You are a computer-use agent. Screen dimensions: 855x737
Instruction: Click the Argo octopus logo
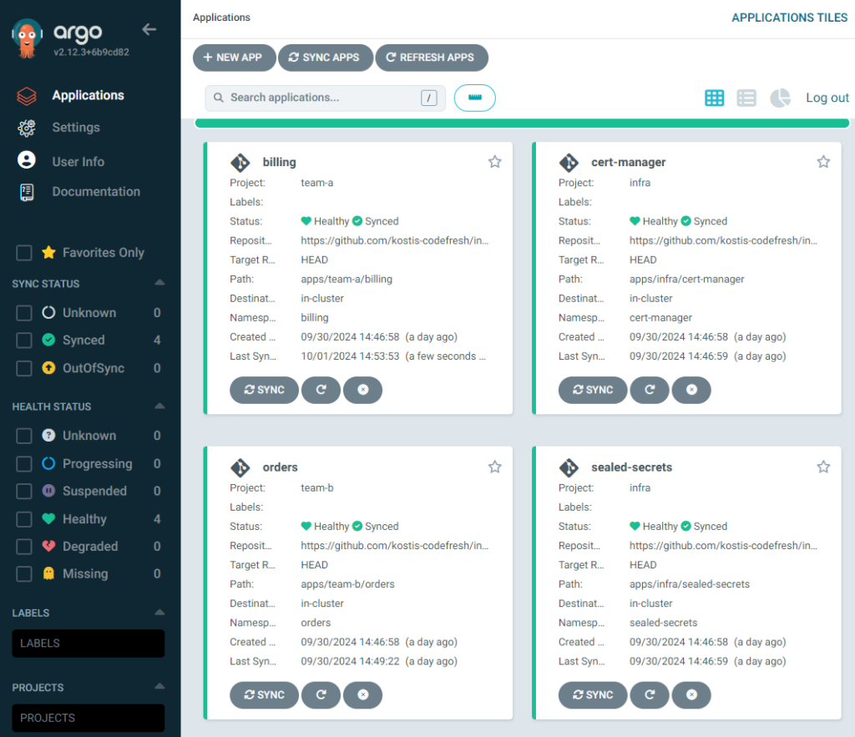[27, 38]
